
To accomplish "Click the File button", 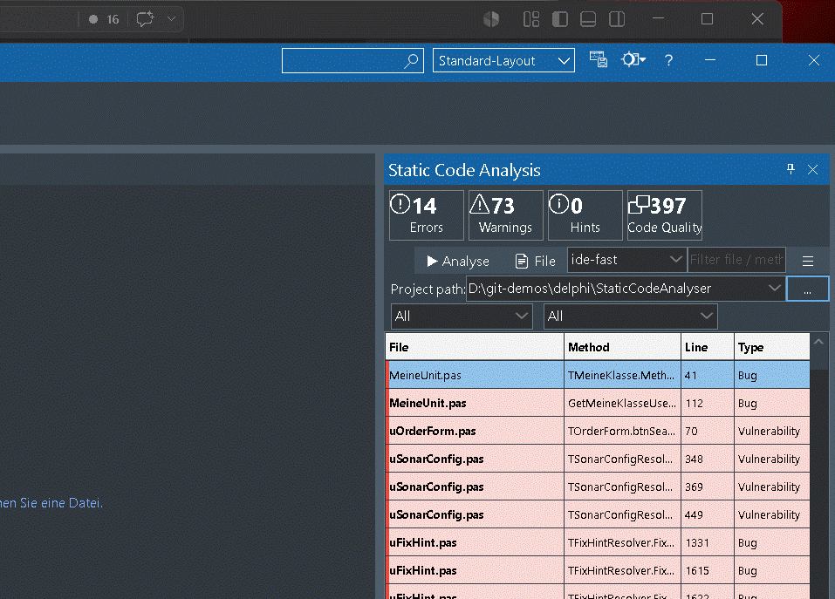I will (536, 261).
